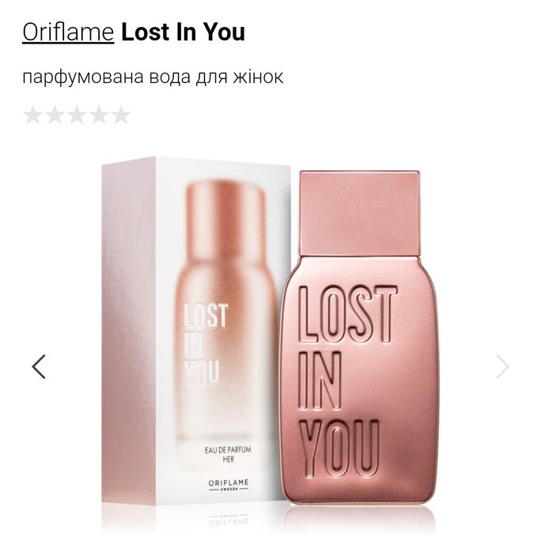Rate product with fourth star
The image size is (541, 553).
coord(99,115)
